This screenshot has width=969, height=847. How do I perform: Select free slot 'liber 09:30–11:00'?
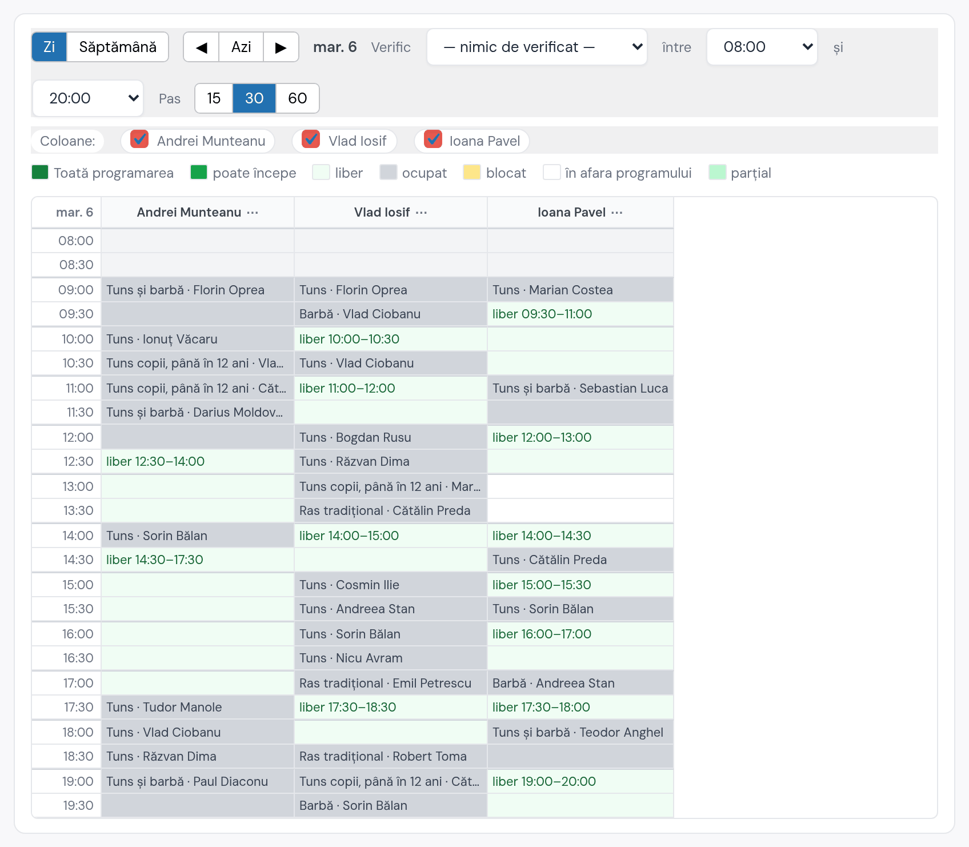(x=580, y=314)
